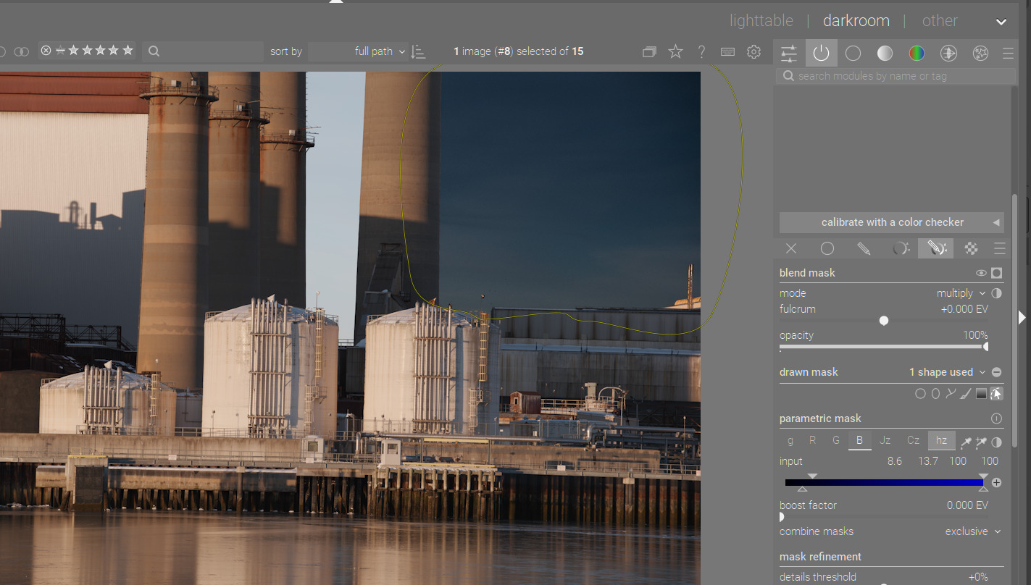
Task: Toggle the sort order direction icon
Action: pos(418,51)
